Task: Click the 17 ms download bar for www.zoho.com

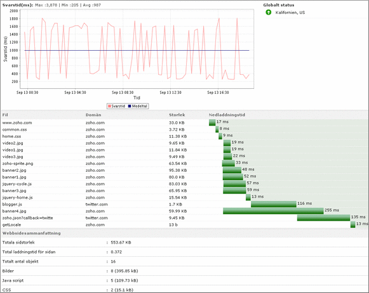Action: (212, 122)
